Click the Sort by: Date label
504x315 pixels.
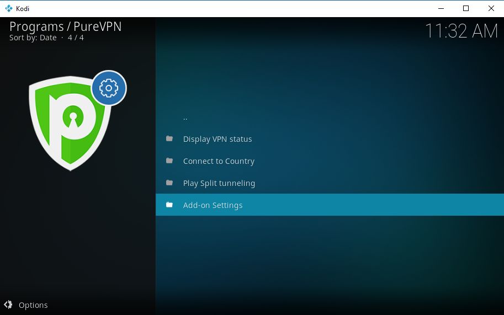coord(33,38)
